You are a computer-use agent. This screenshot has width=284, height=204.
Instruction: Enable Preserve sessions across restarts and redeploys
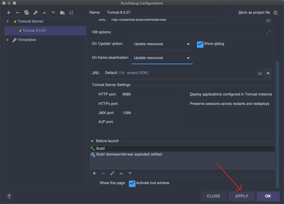pos(186,104)
